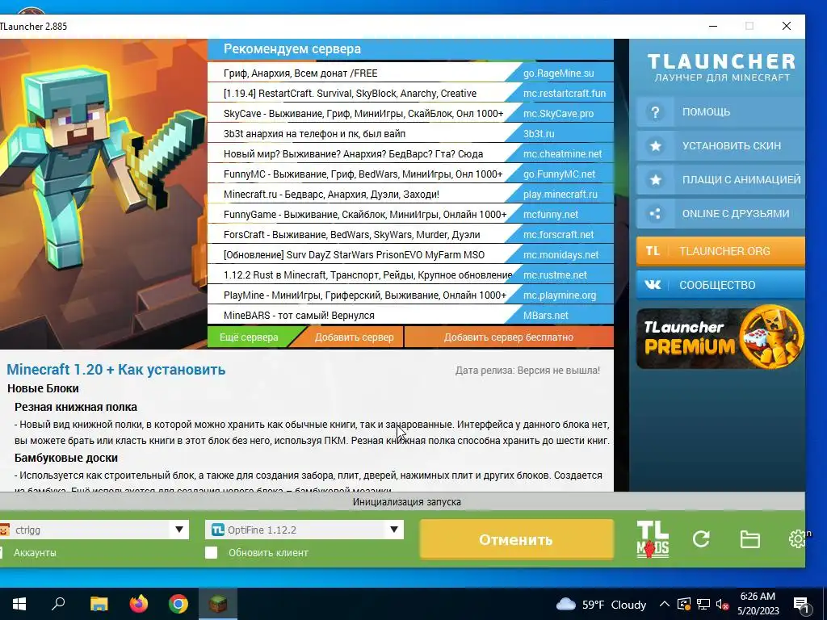Open Плащи с анимацией menu item
Screen dimensions: 827x620
(x=720, y=180)
